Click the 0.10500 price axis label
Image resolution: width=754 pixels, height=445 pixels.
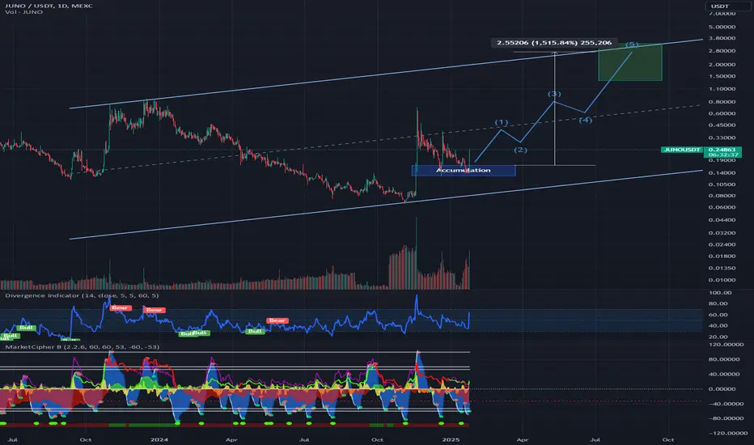coord(722,184)
